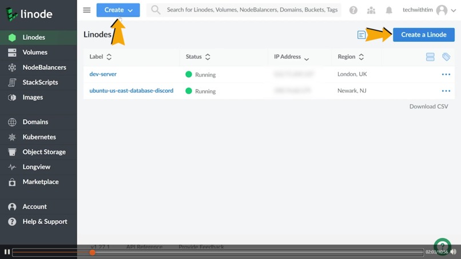Viewport: 461px width, 259px height.
Task: Open ubuntu-us-east-database-discord Linode
Action: pyautogui.click(x=132, y=90)
